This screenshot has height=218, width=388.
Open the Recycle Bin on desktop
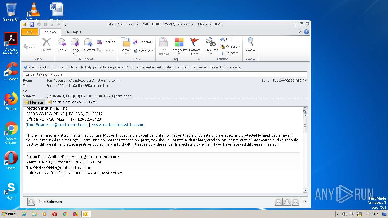pyautogui.click(x=11, y=12)
